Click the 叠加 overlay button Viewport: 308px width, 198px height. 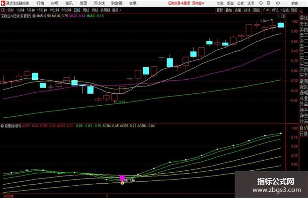tap(229, 10)
